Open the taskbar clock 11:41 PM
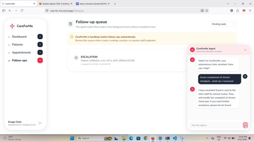254x142 pixels. [243, 138]
